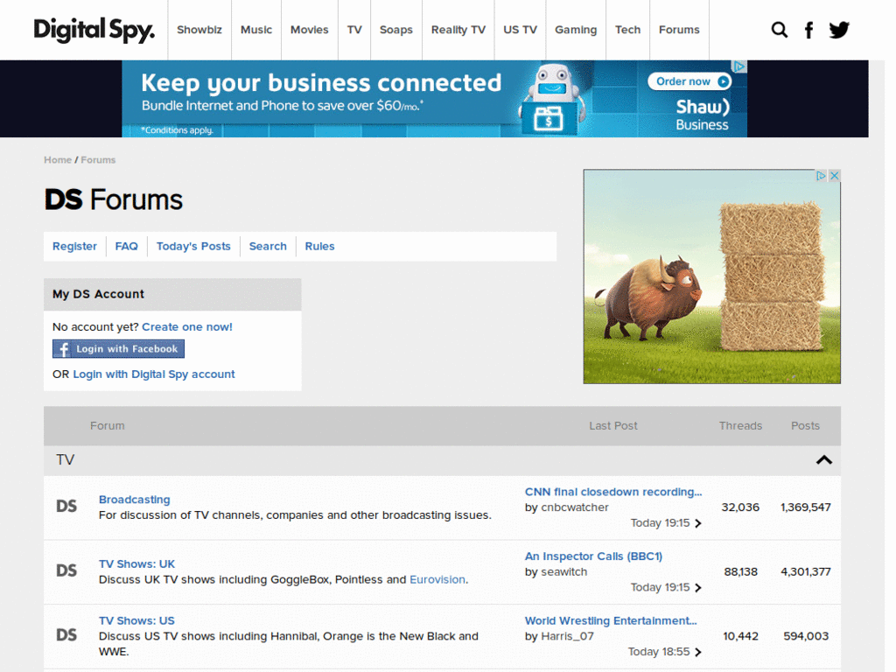Click Login with Digital Spy account
The width and height of the screenshot is (896, 672).
tap(154, 374)
